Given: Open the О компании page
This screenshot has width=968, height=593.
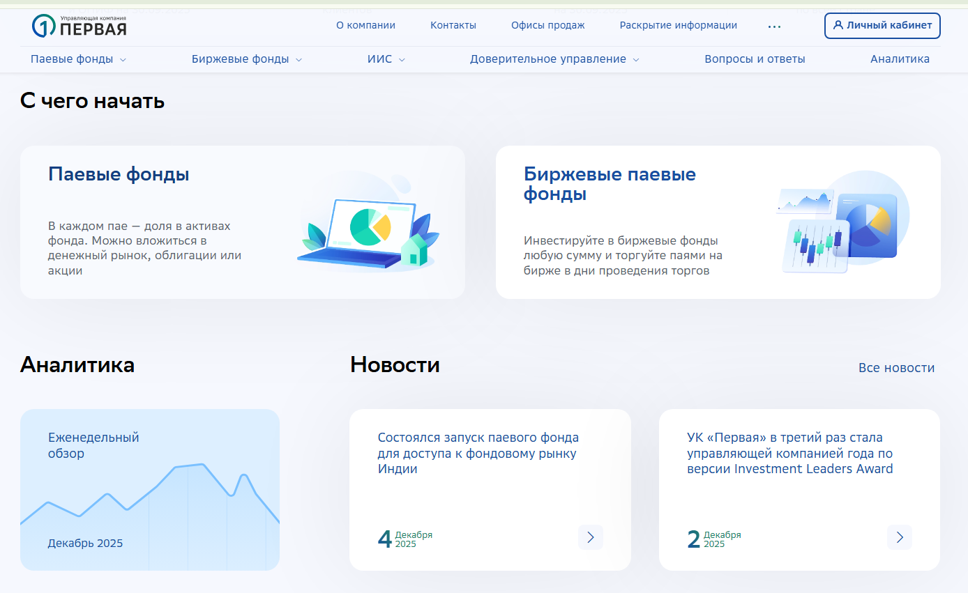Looking at the screenshot, I should pyautogui.click(x=365, y=25).
